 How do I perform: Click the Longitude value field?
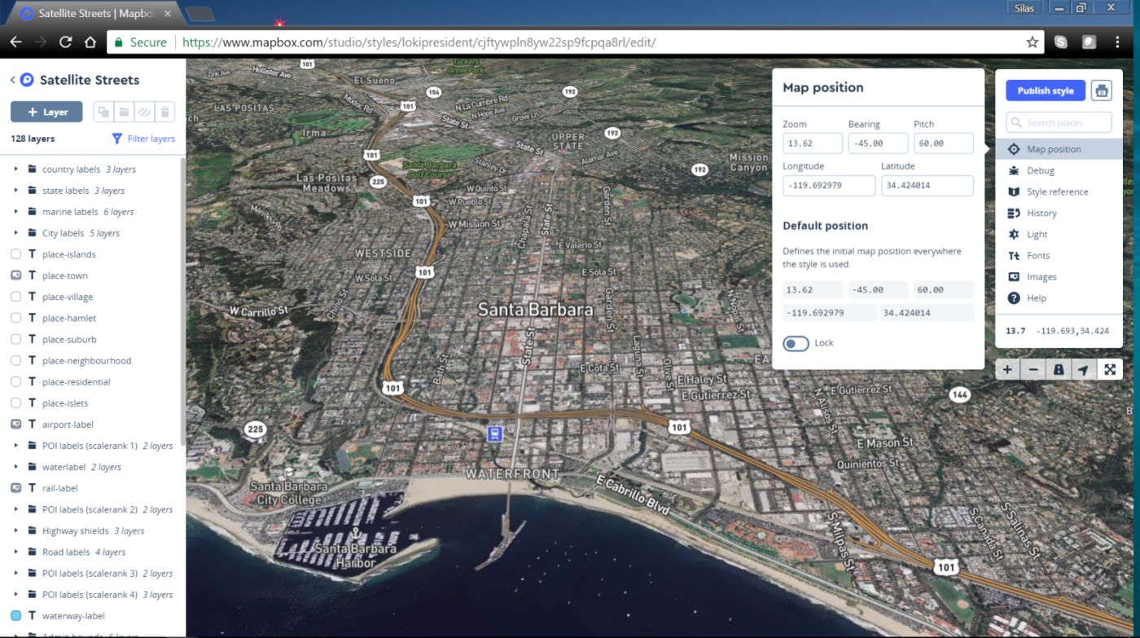click(830, 185)
